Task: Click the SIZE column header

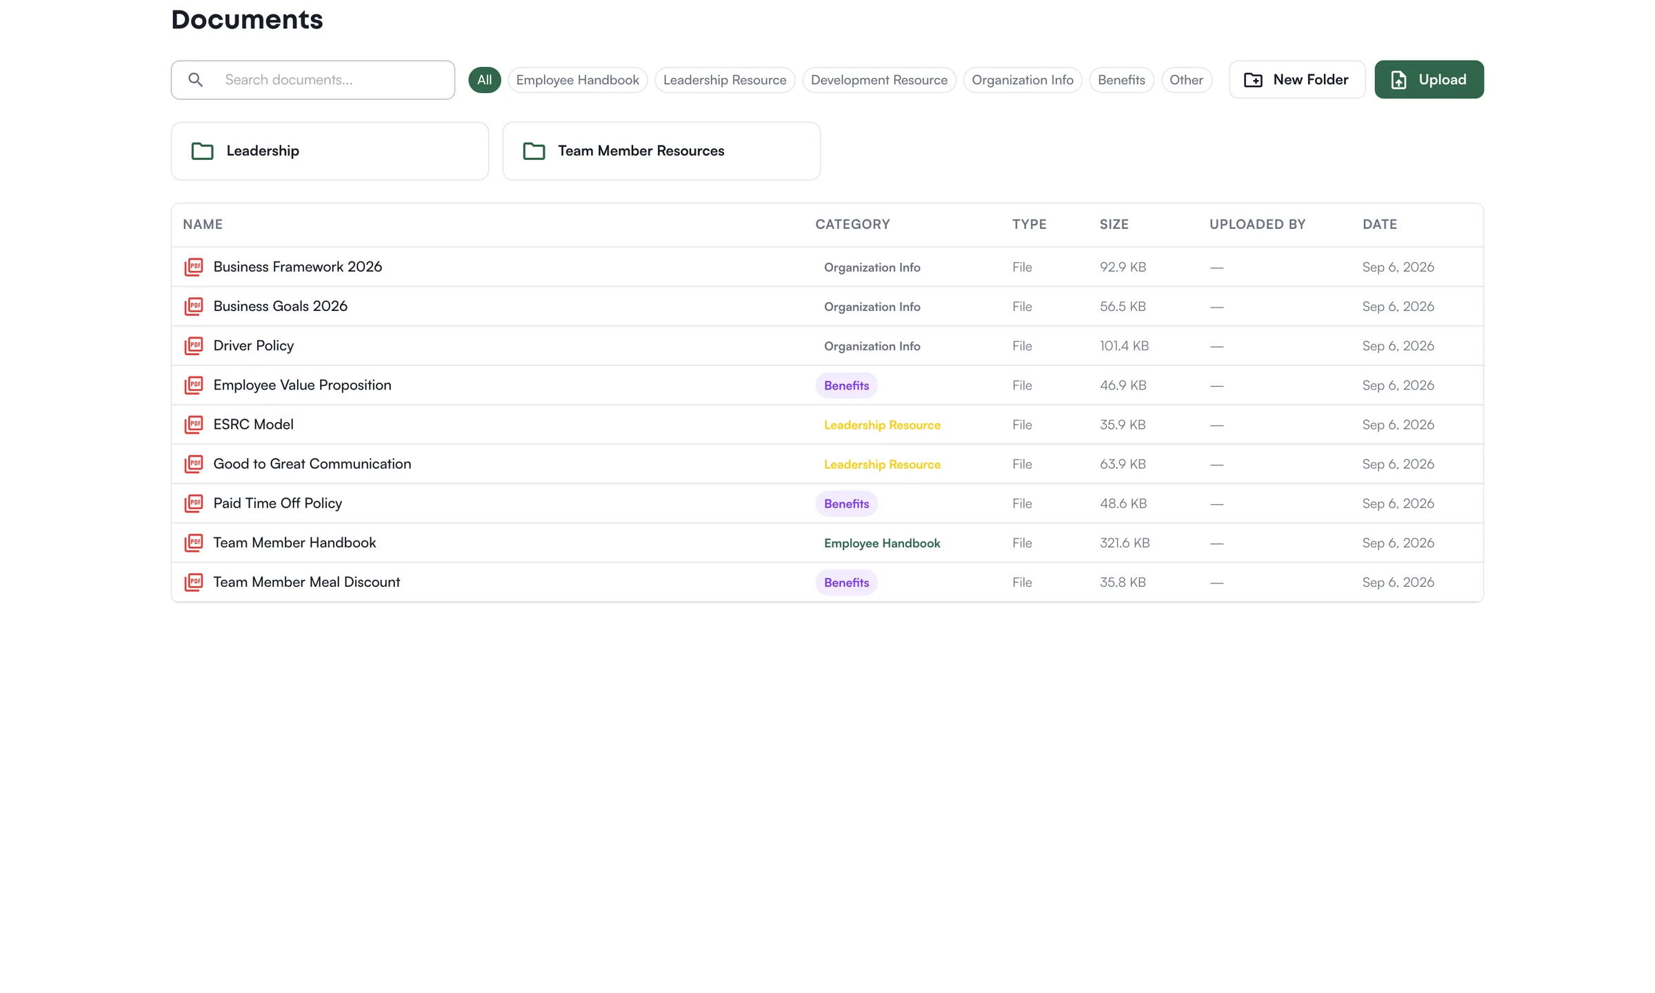Action: 1114,224
